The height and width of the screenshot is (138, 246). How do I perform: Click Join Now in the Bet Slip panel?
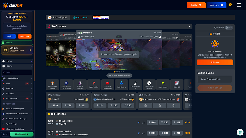[x=215, y=62]
